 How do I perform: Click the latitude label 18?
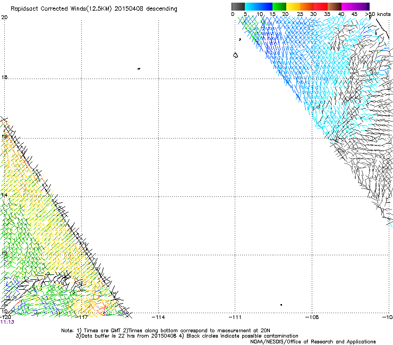tap(4, 77)
